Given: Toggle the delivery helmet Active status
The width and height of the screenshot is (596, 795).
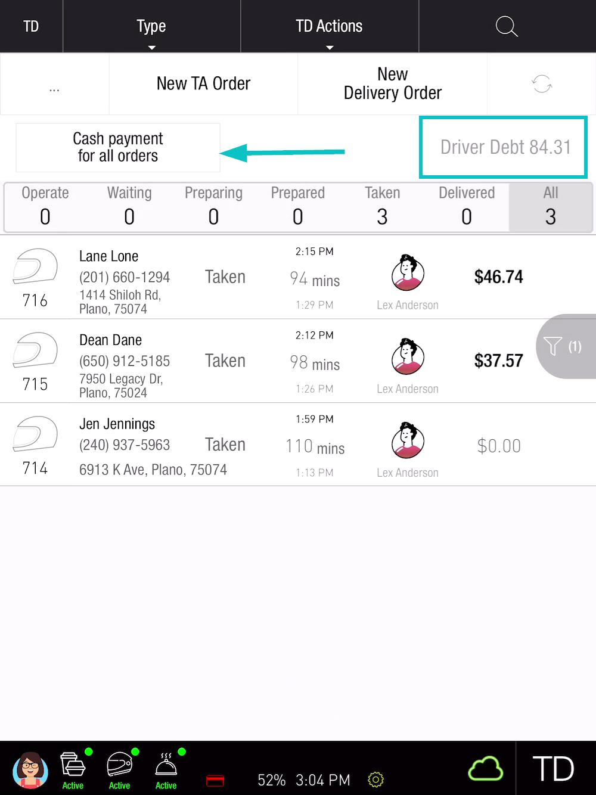Looking at the screenshot, I should [x=120, y=769].
